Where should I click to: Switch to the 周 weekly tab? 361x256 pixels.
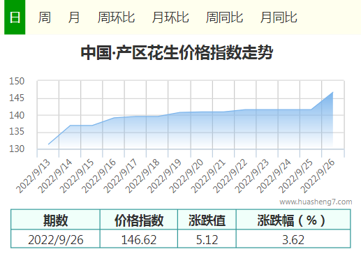[x=45, y=17]
